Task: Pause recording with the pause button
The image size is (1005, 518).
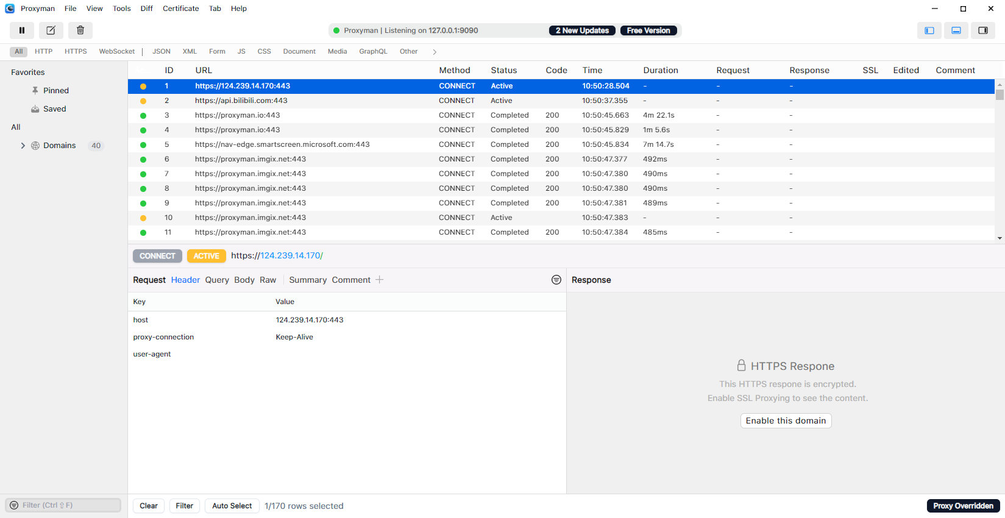Action: (x=22, y=30)
